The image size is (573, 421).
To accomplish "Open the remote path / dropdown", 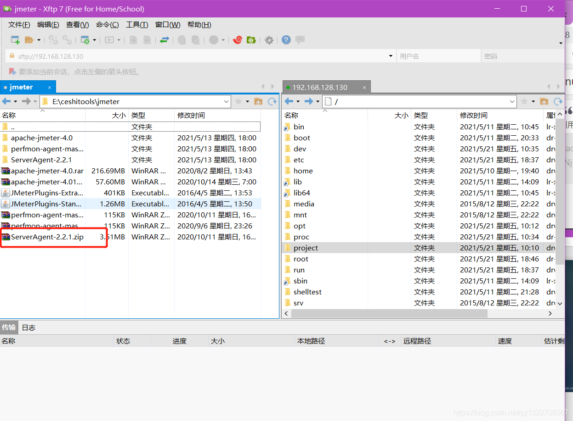I will click(x=512, y=101).
